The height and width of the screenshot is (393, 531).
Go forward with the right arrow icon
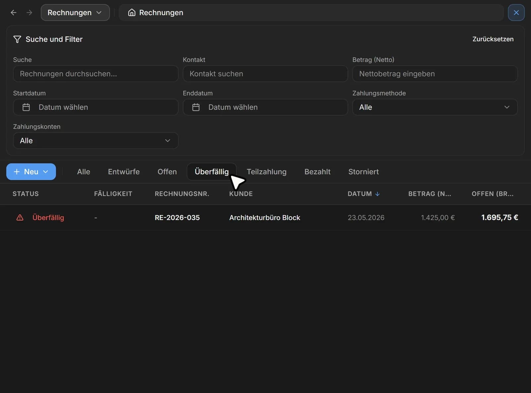pyautogui.click(x=29, y=13)
